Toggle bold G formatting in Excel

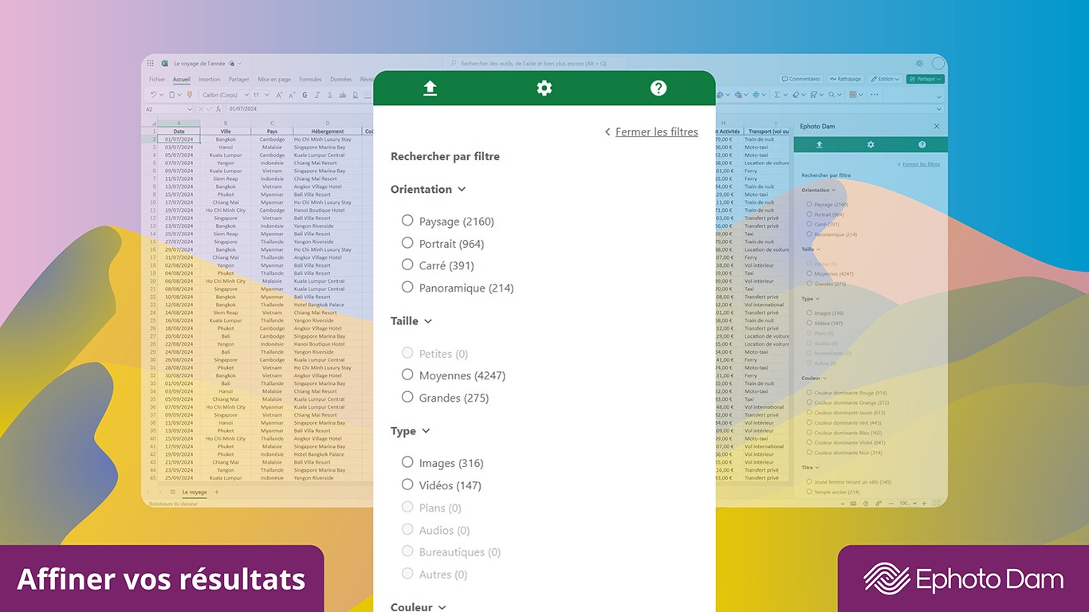[x=305, y=95]
